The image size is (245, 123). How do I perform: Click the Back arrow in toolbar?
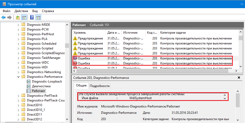coord(3,18)
